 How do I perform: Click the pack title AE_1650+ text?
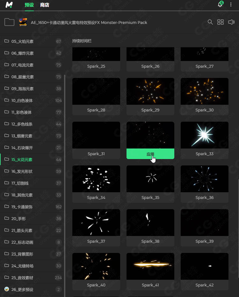coord(89,23)
